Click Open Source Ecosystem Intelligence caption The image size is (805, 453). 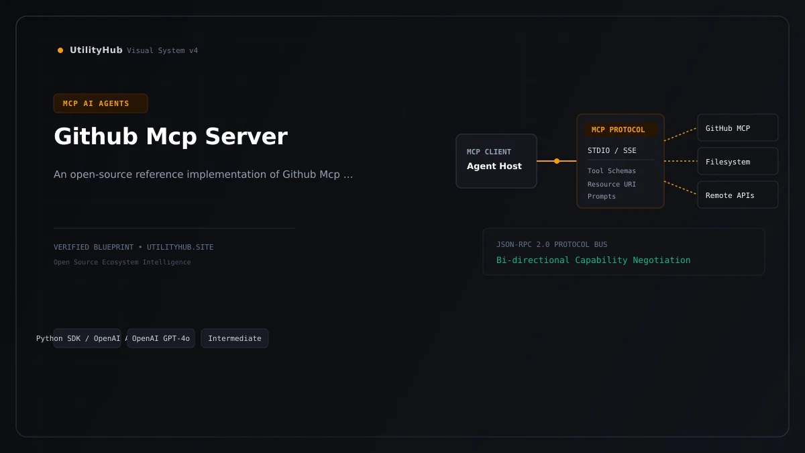tap(122, 262)
